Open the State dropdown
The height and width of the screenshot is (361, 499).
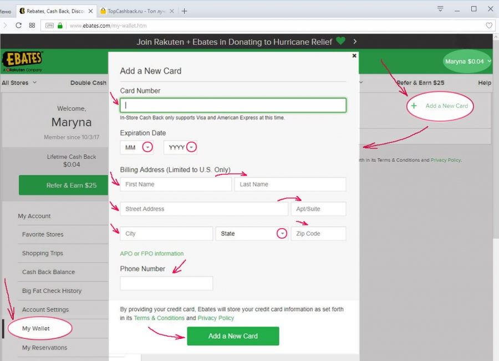[x=252, y=234]
